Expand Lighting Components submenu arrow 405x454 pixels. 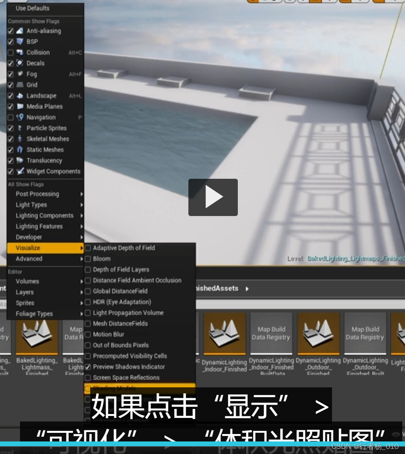[x=82, y=215]
